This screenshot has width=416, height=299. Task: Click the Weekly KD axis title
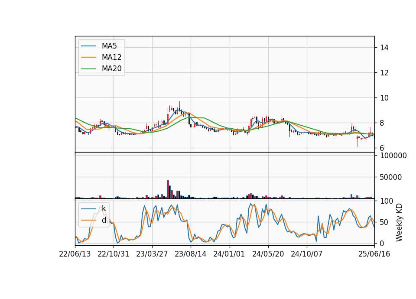point(399,222)
